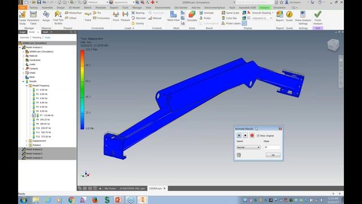Viewport: 362px width, 204px height.
Task: Expand the Rotation node
Action: (x=27, y=145)
